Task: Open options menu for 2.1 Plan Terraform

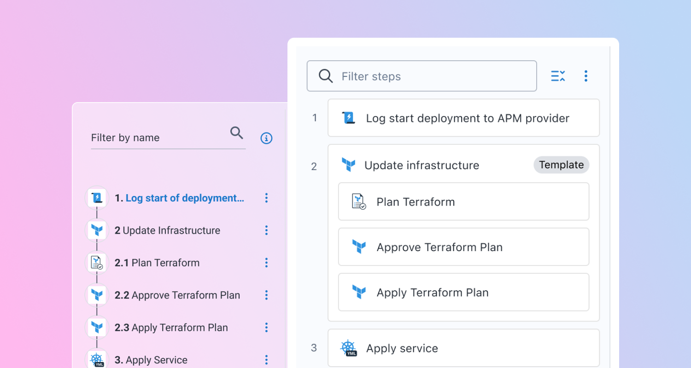Action: [x=266, y=263]
